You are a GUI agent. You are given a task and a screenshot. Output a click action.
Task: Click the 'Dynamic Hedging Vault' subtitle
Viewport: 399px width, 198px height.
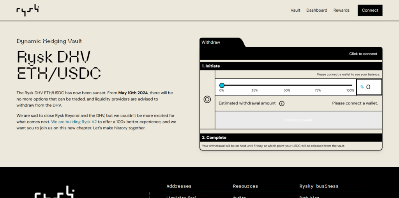tap(49, 41)
